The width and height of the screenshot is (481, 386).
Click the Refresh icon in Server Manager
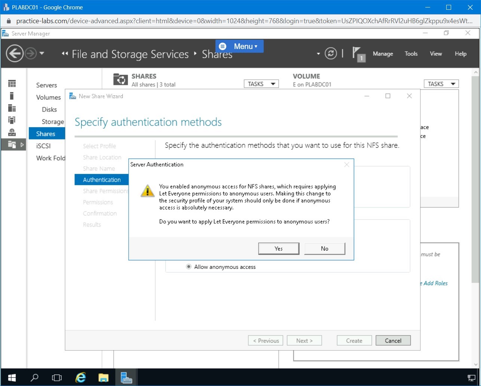tap(331, 53)
